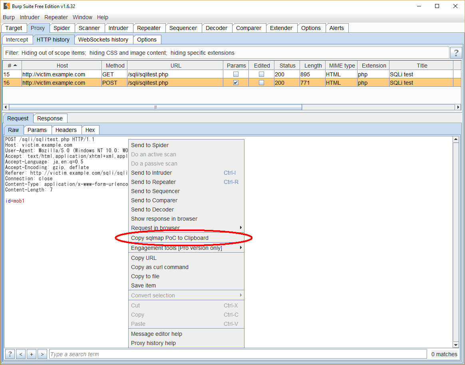Switch to the Scanner tab

tap(89, 28)
